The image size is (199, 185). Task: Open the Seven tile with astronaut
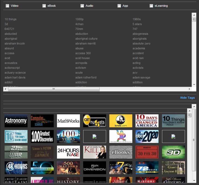(x=121, y=168)
